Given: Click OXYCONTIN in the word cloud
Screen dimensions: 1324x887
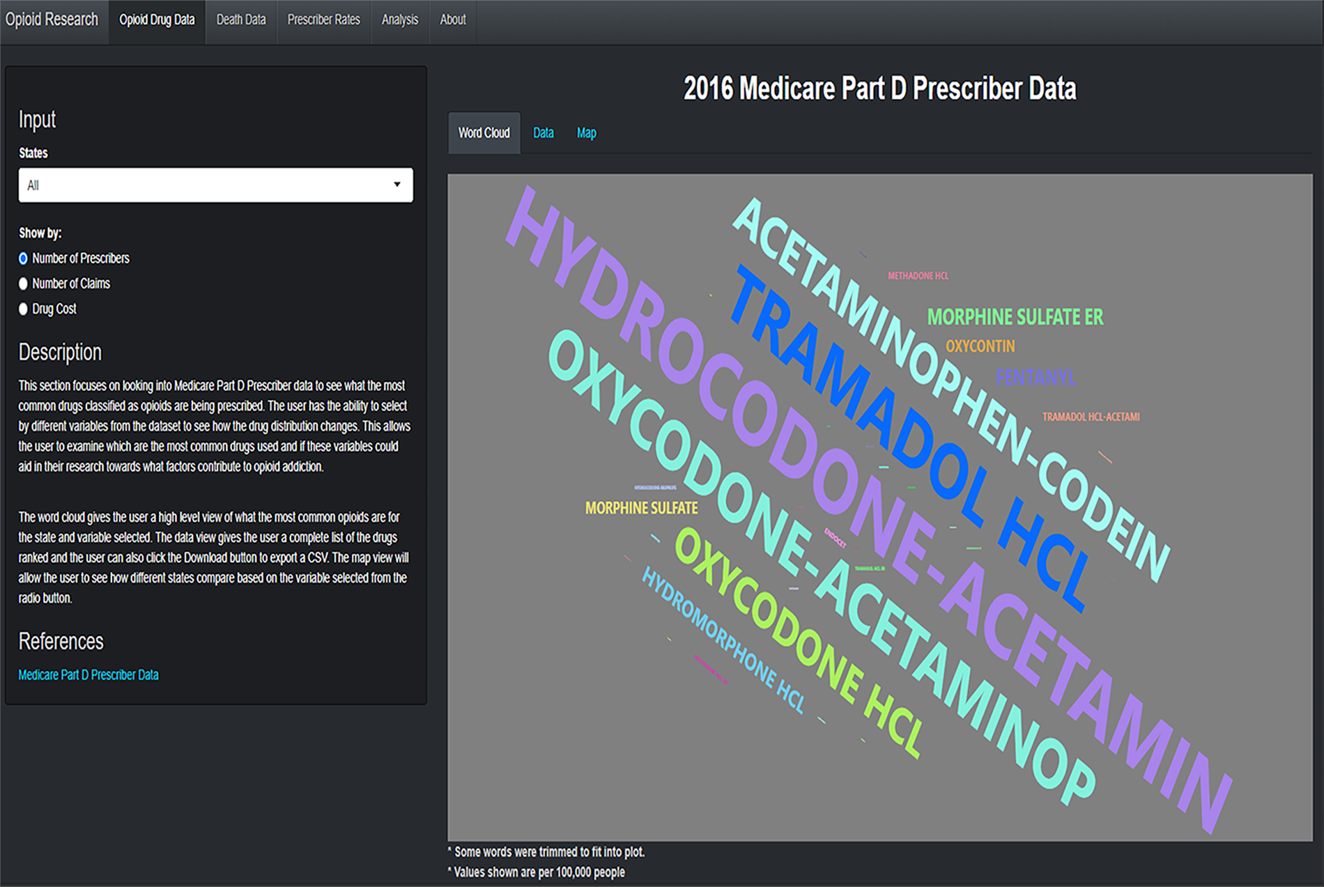Looking at the screenshot, I should tap(980, 346).
